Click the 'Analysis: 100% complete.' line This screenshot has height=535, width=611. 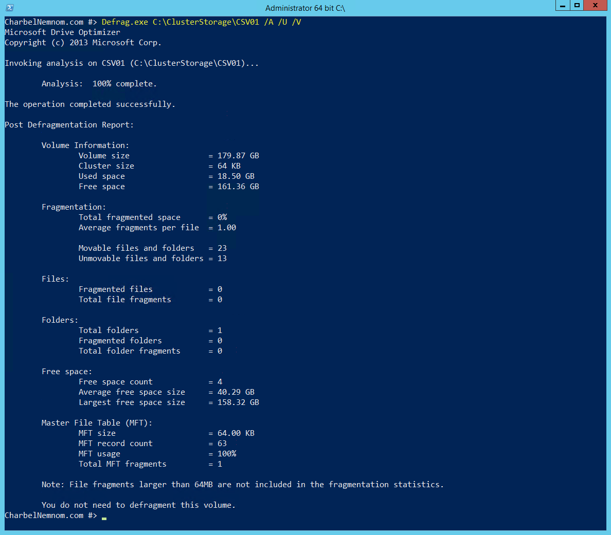[99, 84]
